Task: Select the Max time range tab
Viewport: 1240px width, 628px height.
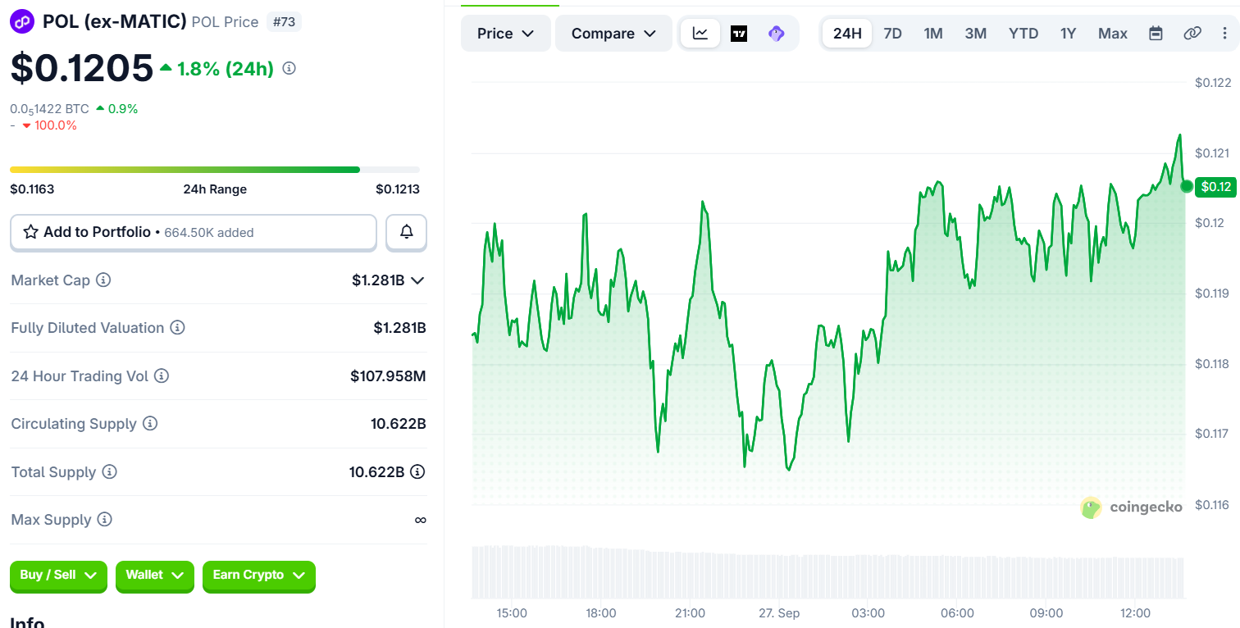Action: pos(1113,34)
